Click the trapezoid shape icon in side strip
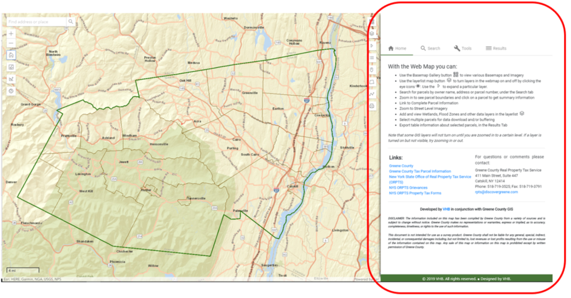The width and height of the screenshot is (571, 298). (372, 82)
